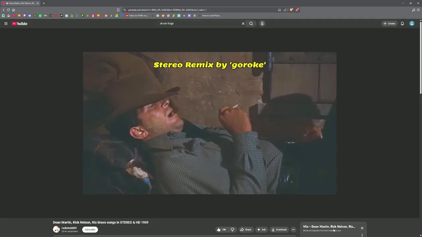
Task: Bookmark this page icon
Action: (x=118, y=10)
